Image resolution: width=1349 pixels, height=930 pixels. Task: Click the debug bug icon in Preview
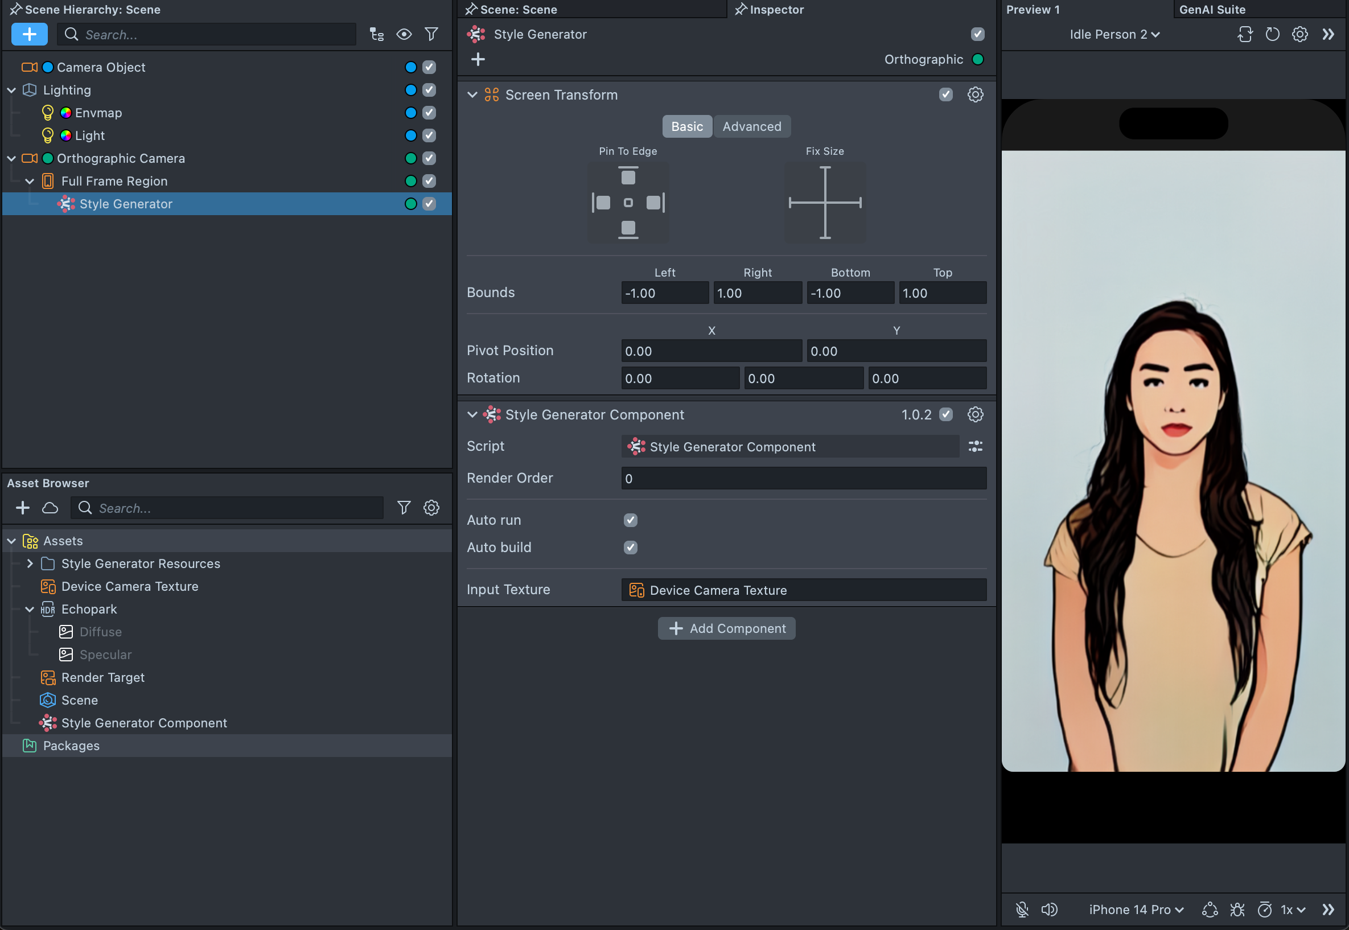tap(1237, 910)
